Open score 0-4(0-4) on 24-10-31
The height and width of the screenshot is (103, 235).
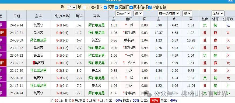(62, 33)
